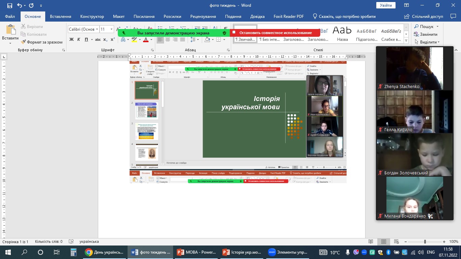Image resolution: width=461 pixels, height=259 pixels.
Task: Adjust the zoom level slider
Action: [x=425, y=242]
